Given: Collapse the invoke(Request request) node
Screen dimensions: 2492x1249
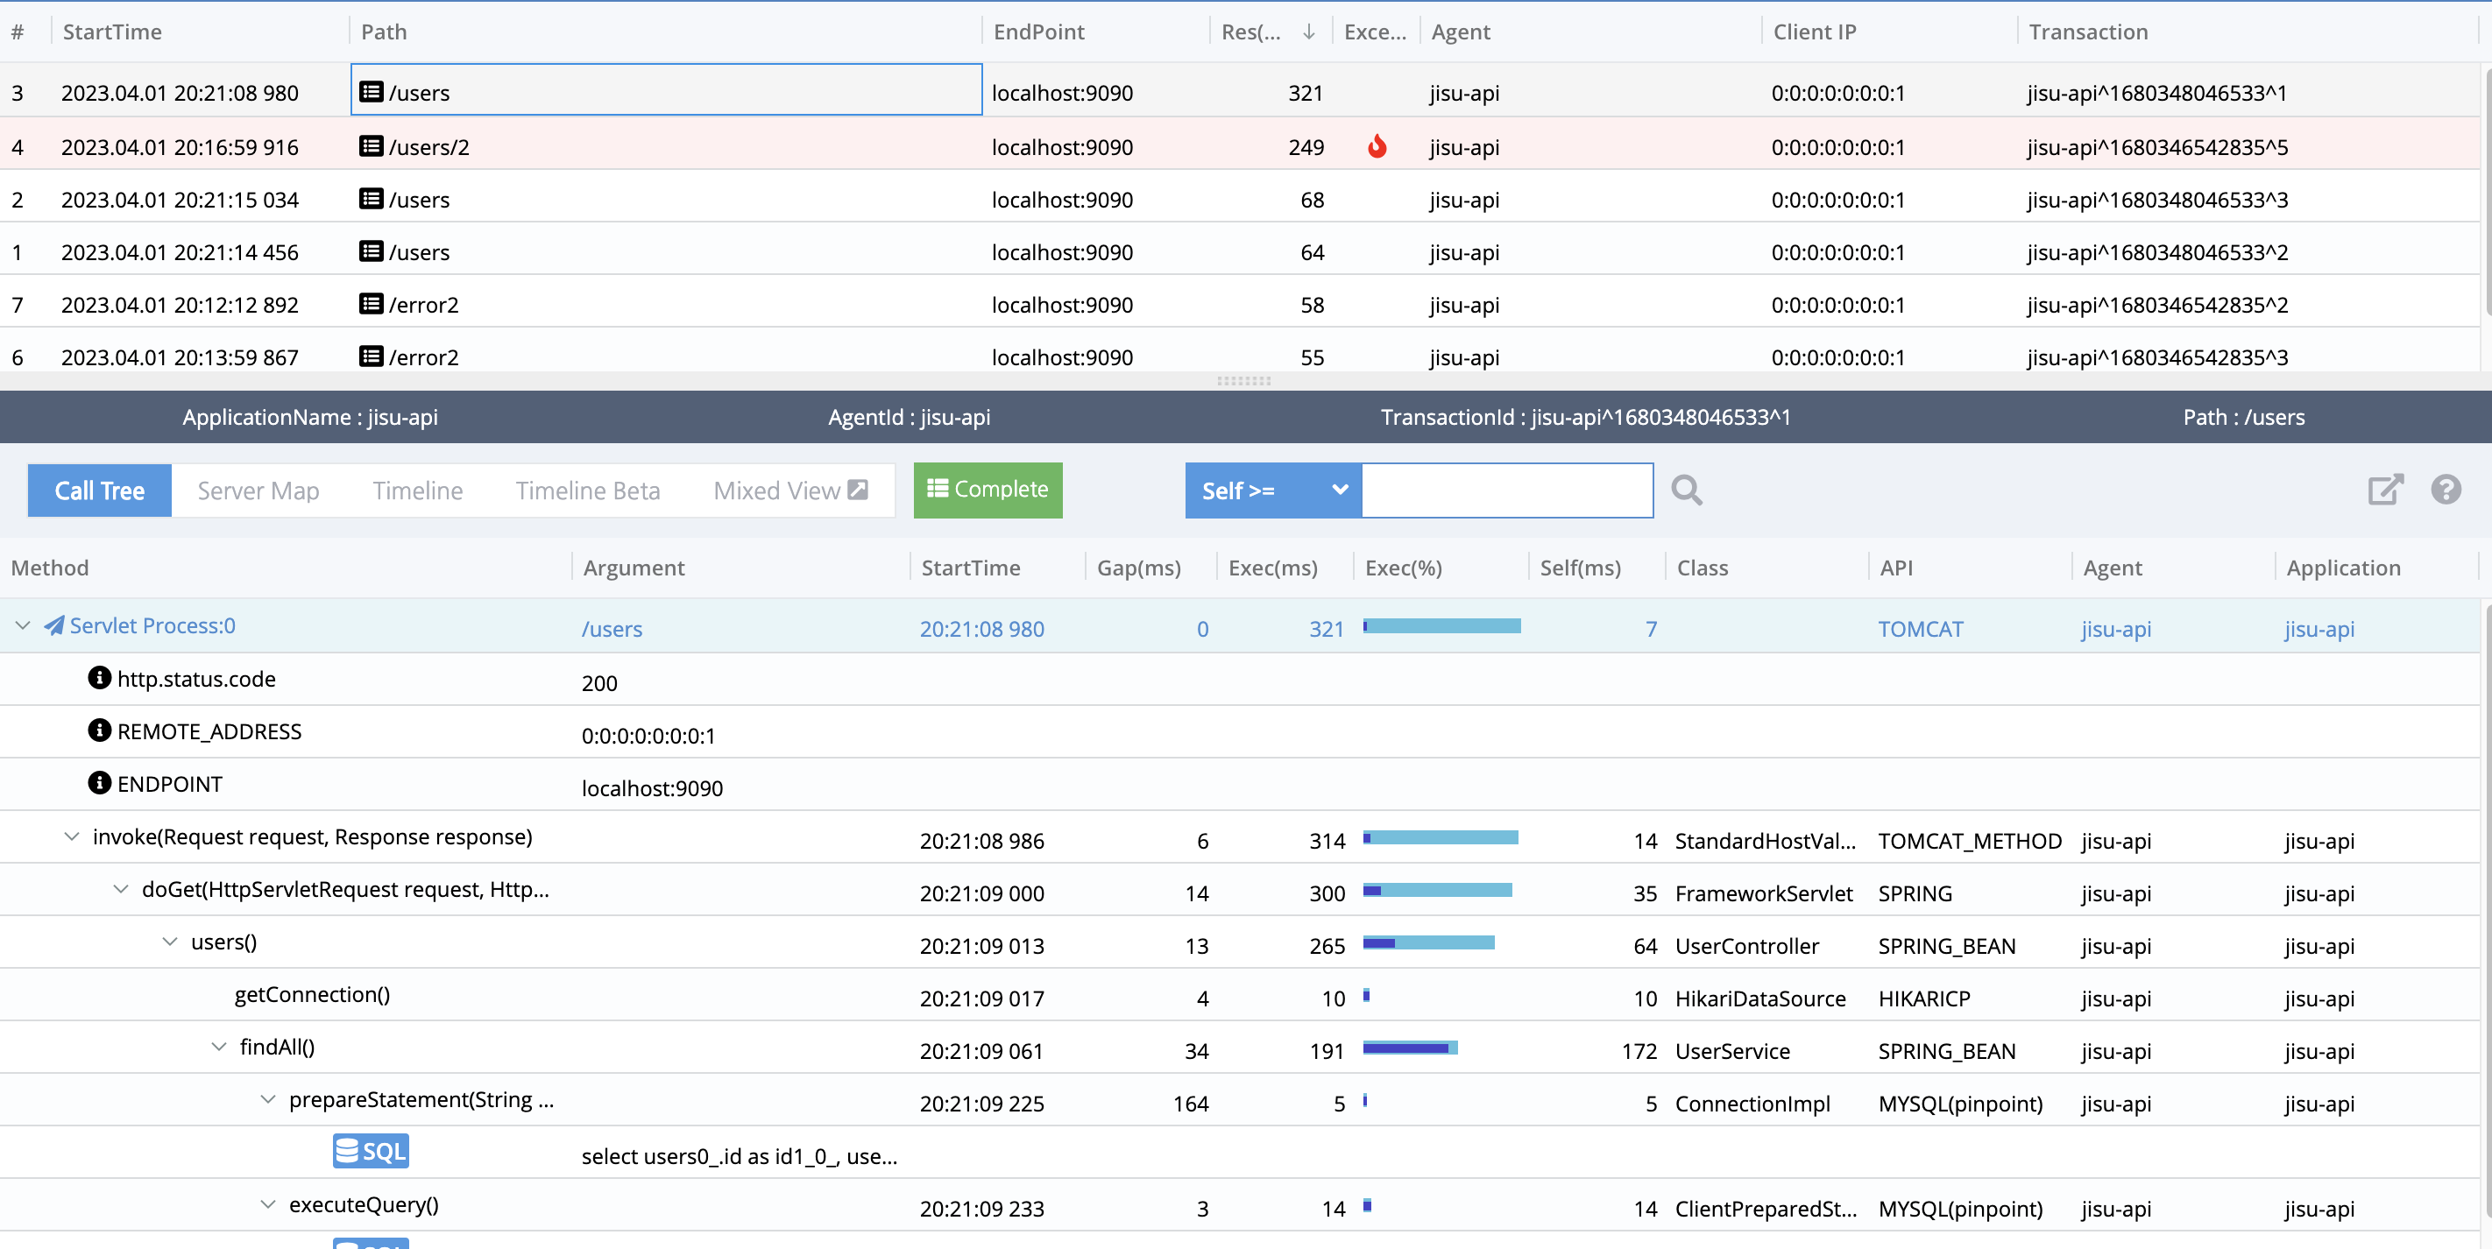Looking at the screenshot, I should 72,836.
